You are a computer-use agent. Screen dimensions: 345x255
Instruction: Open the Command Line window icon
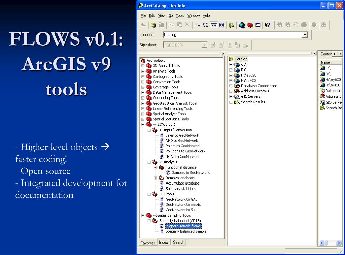pos(258,25)
